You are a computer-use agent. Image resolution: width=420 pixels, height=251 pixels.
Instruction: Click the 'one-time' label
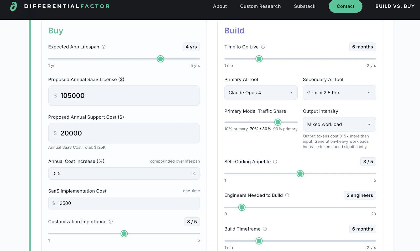click(191, 191)
